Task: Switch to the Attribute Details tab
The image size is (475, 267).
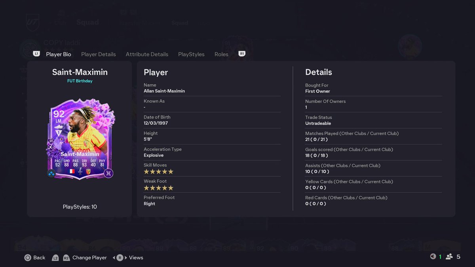Action: coord(147,54)
